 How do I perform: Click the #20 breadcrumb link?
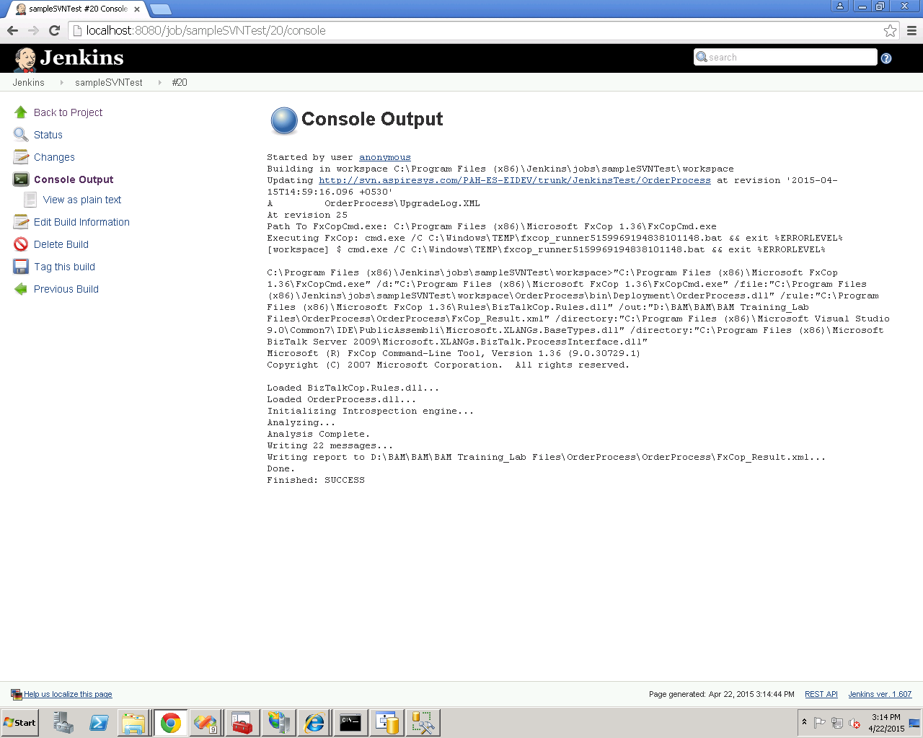coord(180,83)
